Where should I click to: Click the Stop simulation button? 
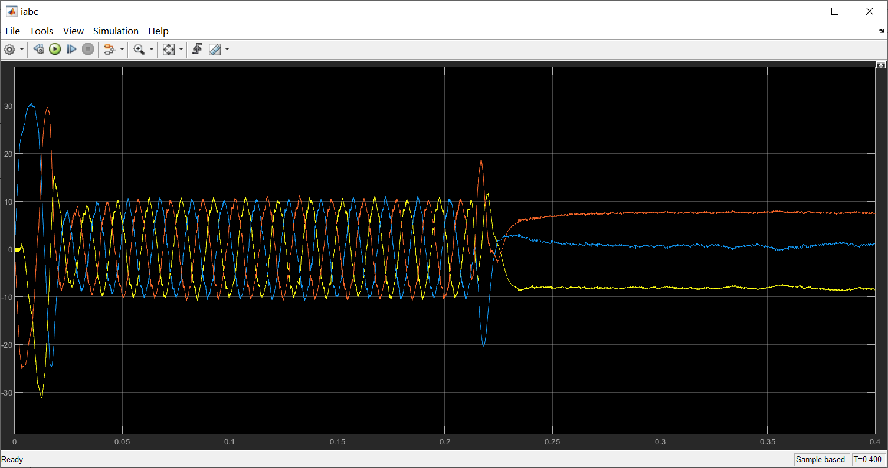[x=88, y=50]
